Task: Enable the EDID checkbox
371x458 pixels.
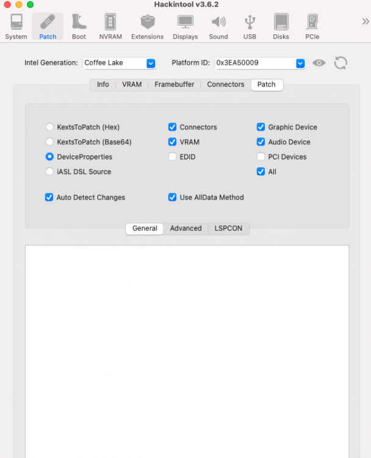Action: (172, 156)
